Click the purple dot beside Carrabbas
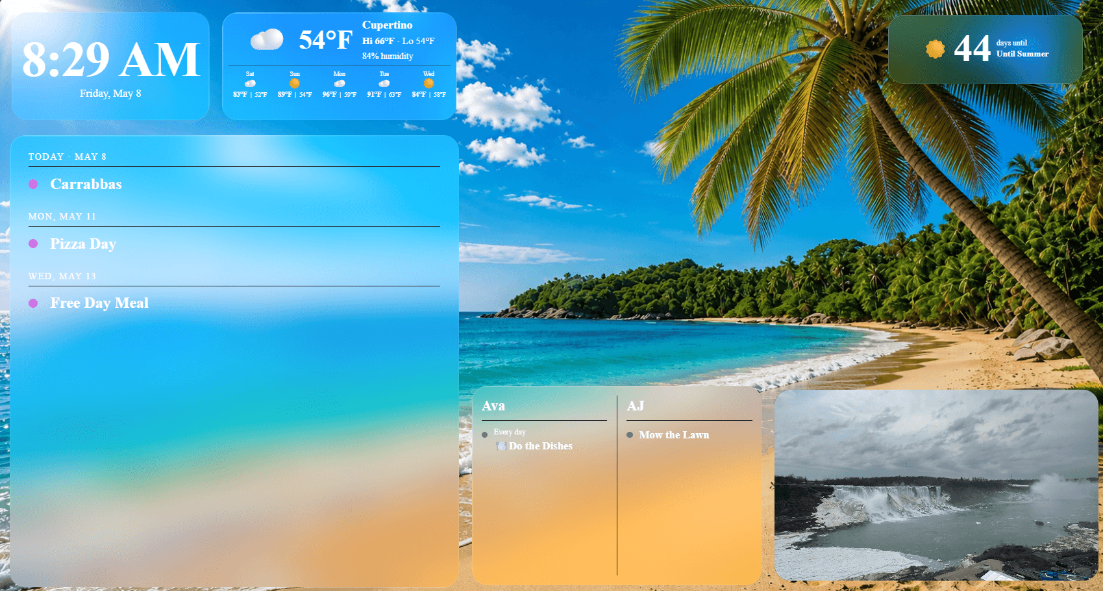 (x=33, y=184)
